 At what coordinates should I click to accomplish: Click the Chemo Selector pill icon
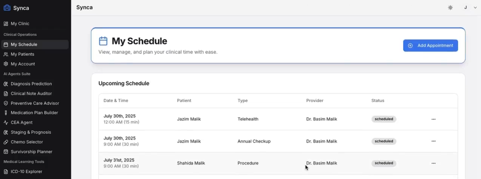pyautogui.click(x=6, y=142)
